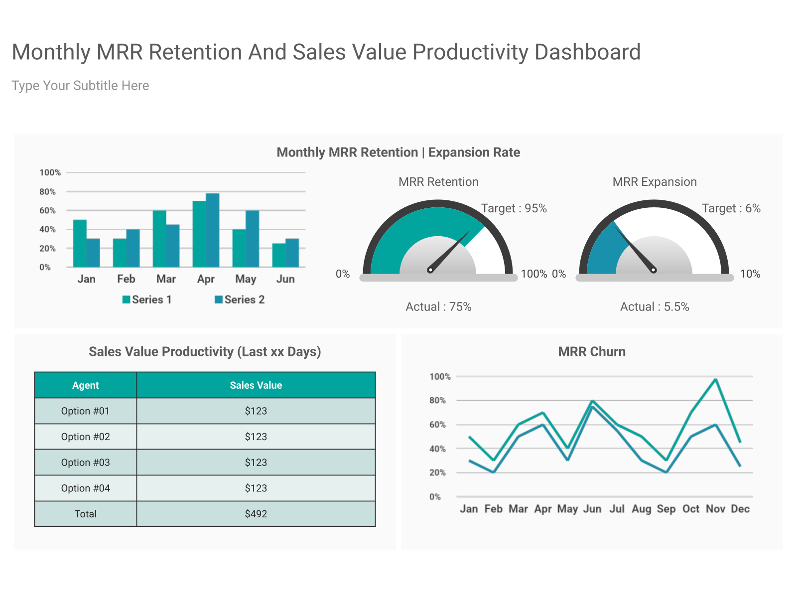Select the Sales Value Productivity heading
The height and width of the screenshot is (598, 797).
point(205,352)
